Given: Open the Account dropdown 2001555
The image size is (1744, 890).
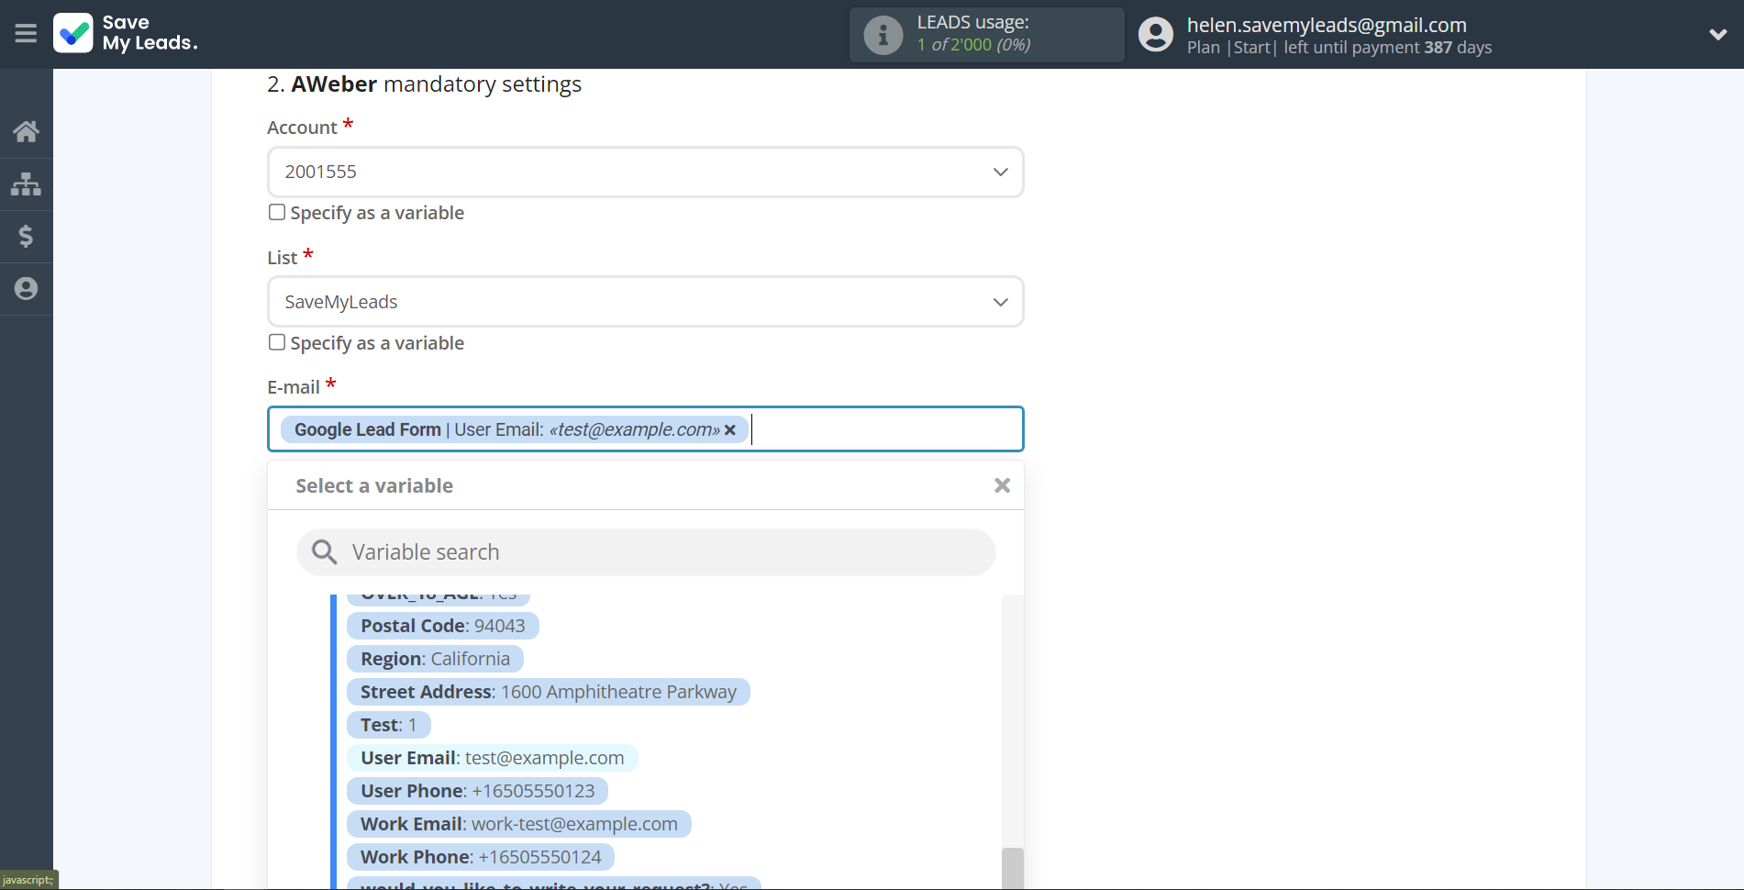Looking at the screenshot, I should (x=646, y=172).
